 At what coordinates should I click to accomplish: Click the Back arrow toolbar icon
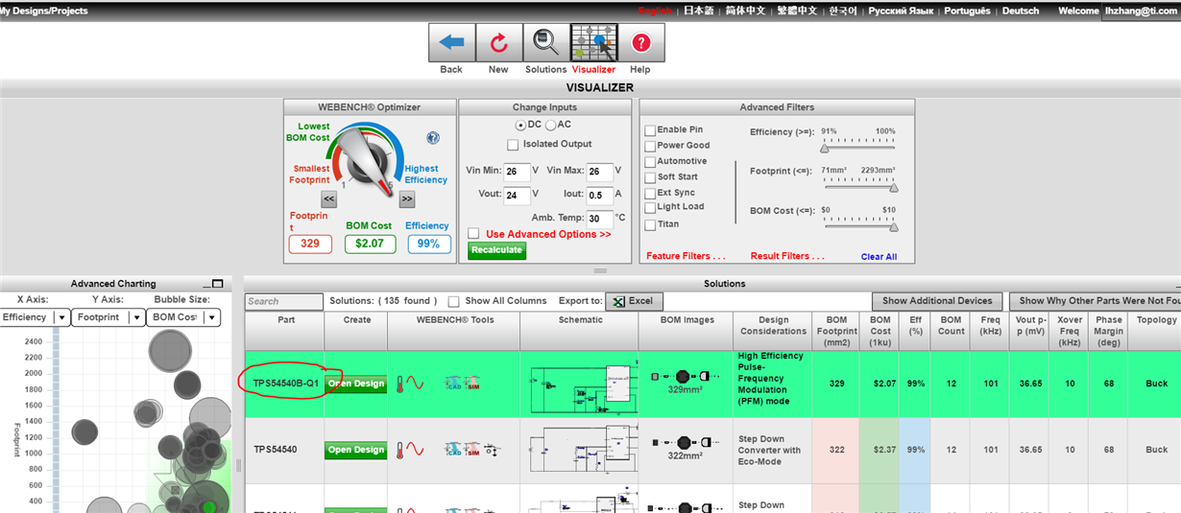coord(451,43)
